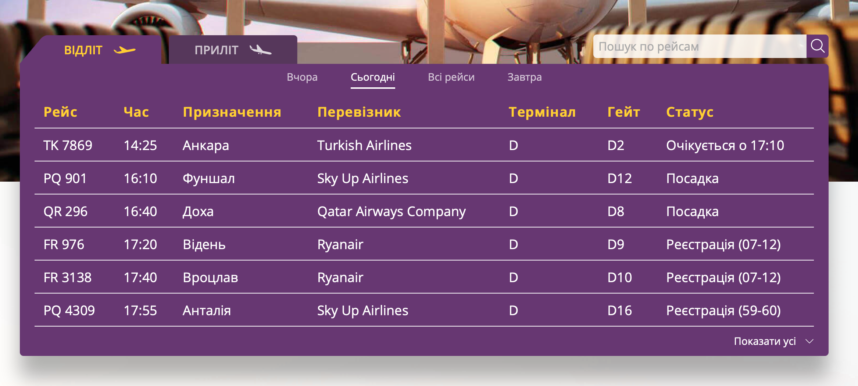The width and height of the screenshot is (858, 386).
Task: Click flight PQ 4309 to Анталія
Action: pos(69,310)
